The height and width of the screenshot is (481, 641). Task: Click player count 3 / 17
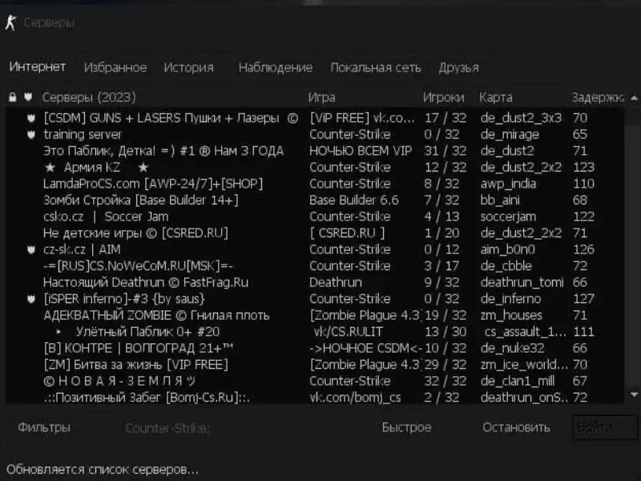(441, 266)
